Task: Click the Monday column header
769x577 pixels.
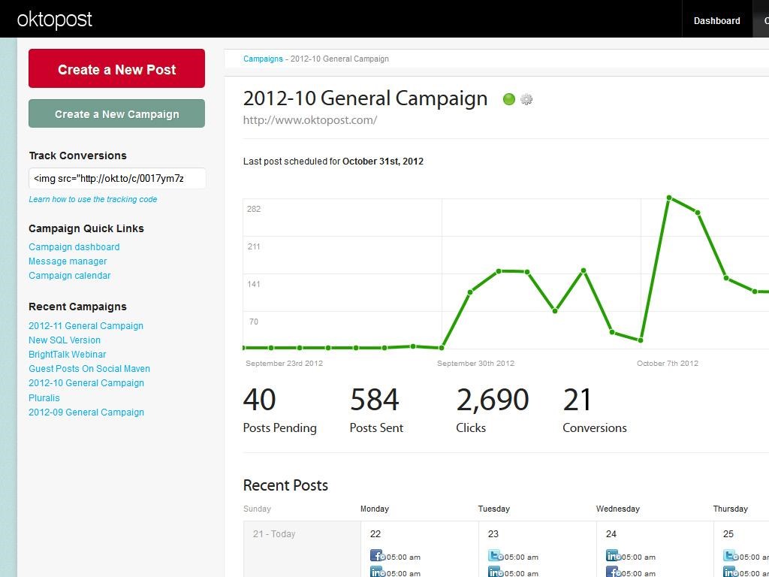Action: point(375,509)
